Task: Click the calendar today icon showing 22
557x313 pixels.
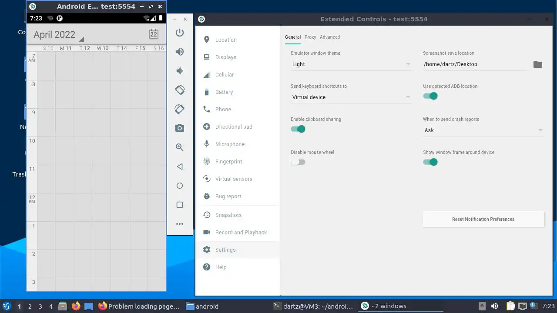Action: (154, 34)
